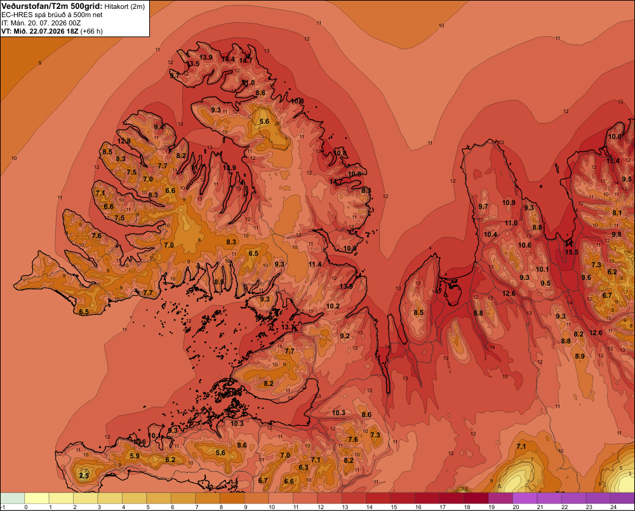Click the 14.7 temperature value on the map
Screen dimensions: 635x511
coord(245,61)
